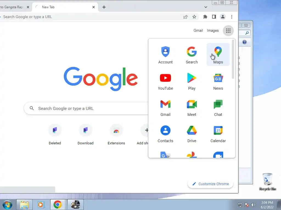281x210 pixels.
Task: Click search icon in background window
Action: click(x=247, y=33)
